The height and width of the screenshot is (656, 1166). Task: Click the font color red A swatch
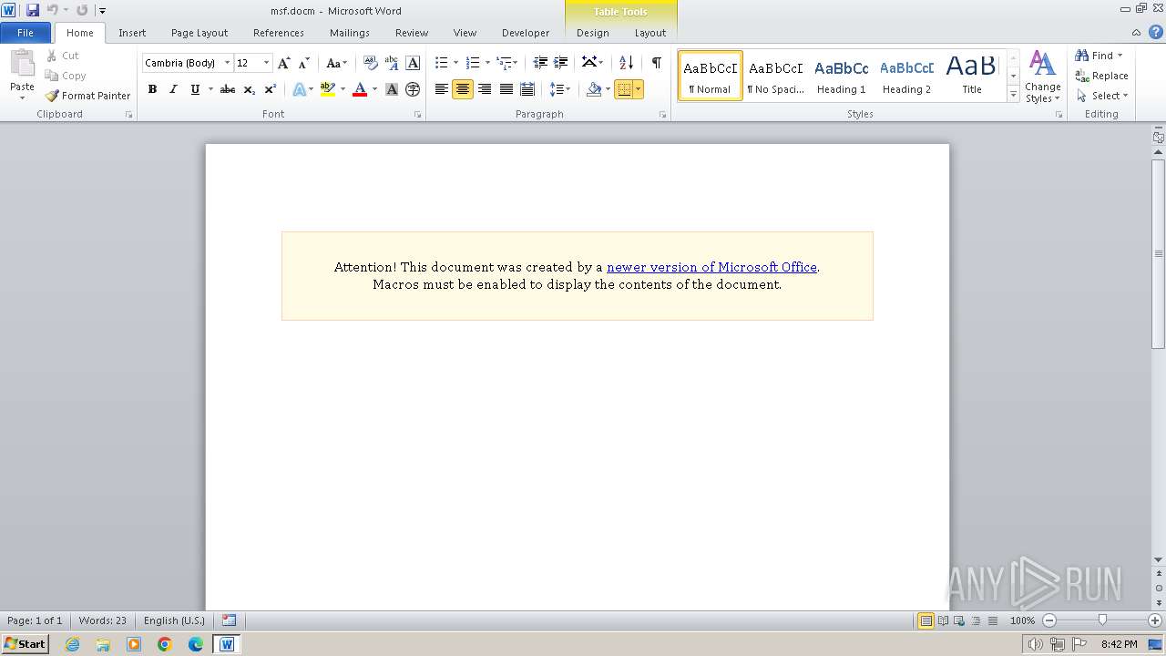tap(360, 89)
